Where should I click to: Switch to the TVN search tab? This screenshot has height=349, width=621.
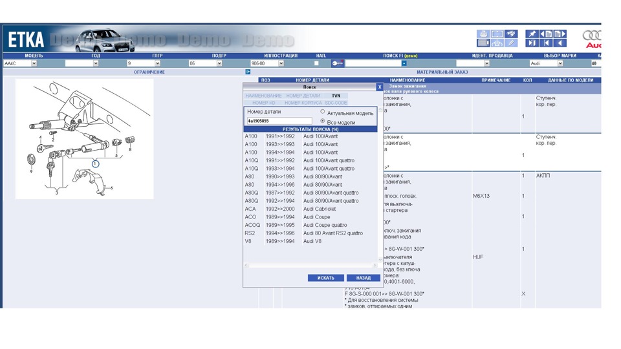tap(336, 96)
